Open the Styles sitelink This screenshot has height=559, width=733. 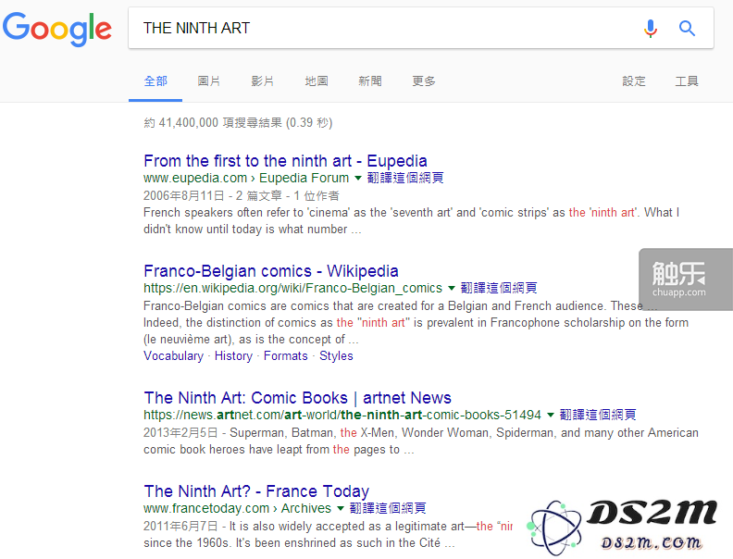click(336, 356)
